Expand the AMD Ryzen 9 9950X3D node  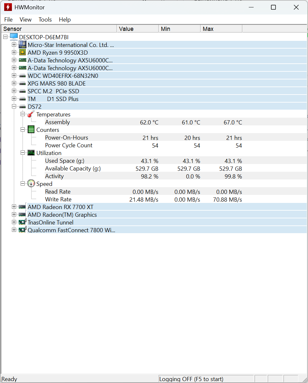[x=14, y=52]
